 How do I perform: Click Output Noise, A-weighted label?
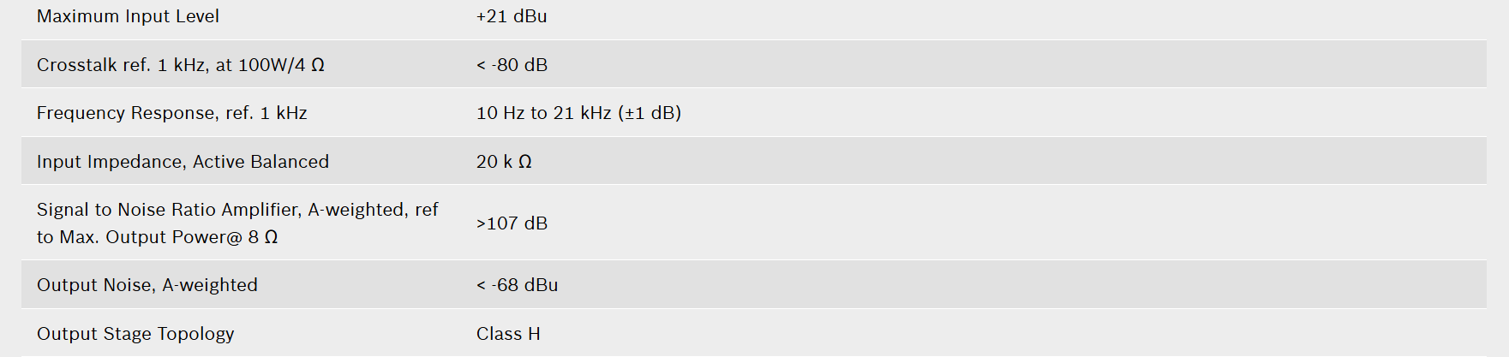(147, 285)
